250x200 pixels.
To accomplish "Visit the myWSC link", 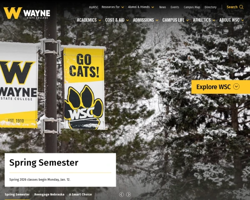I will click(94, 7).
